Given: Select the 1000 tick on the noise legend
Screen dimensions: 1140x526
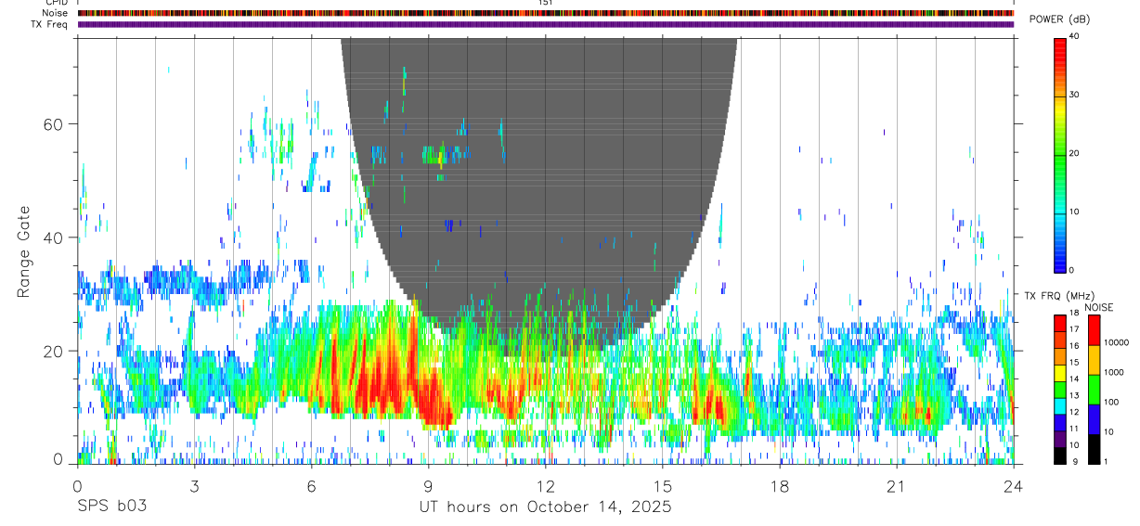Looking at the screenshot, I should point(1114,372).
